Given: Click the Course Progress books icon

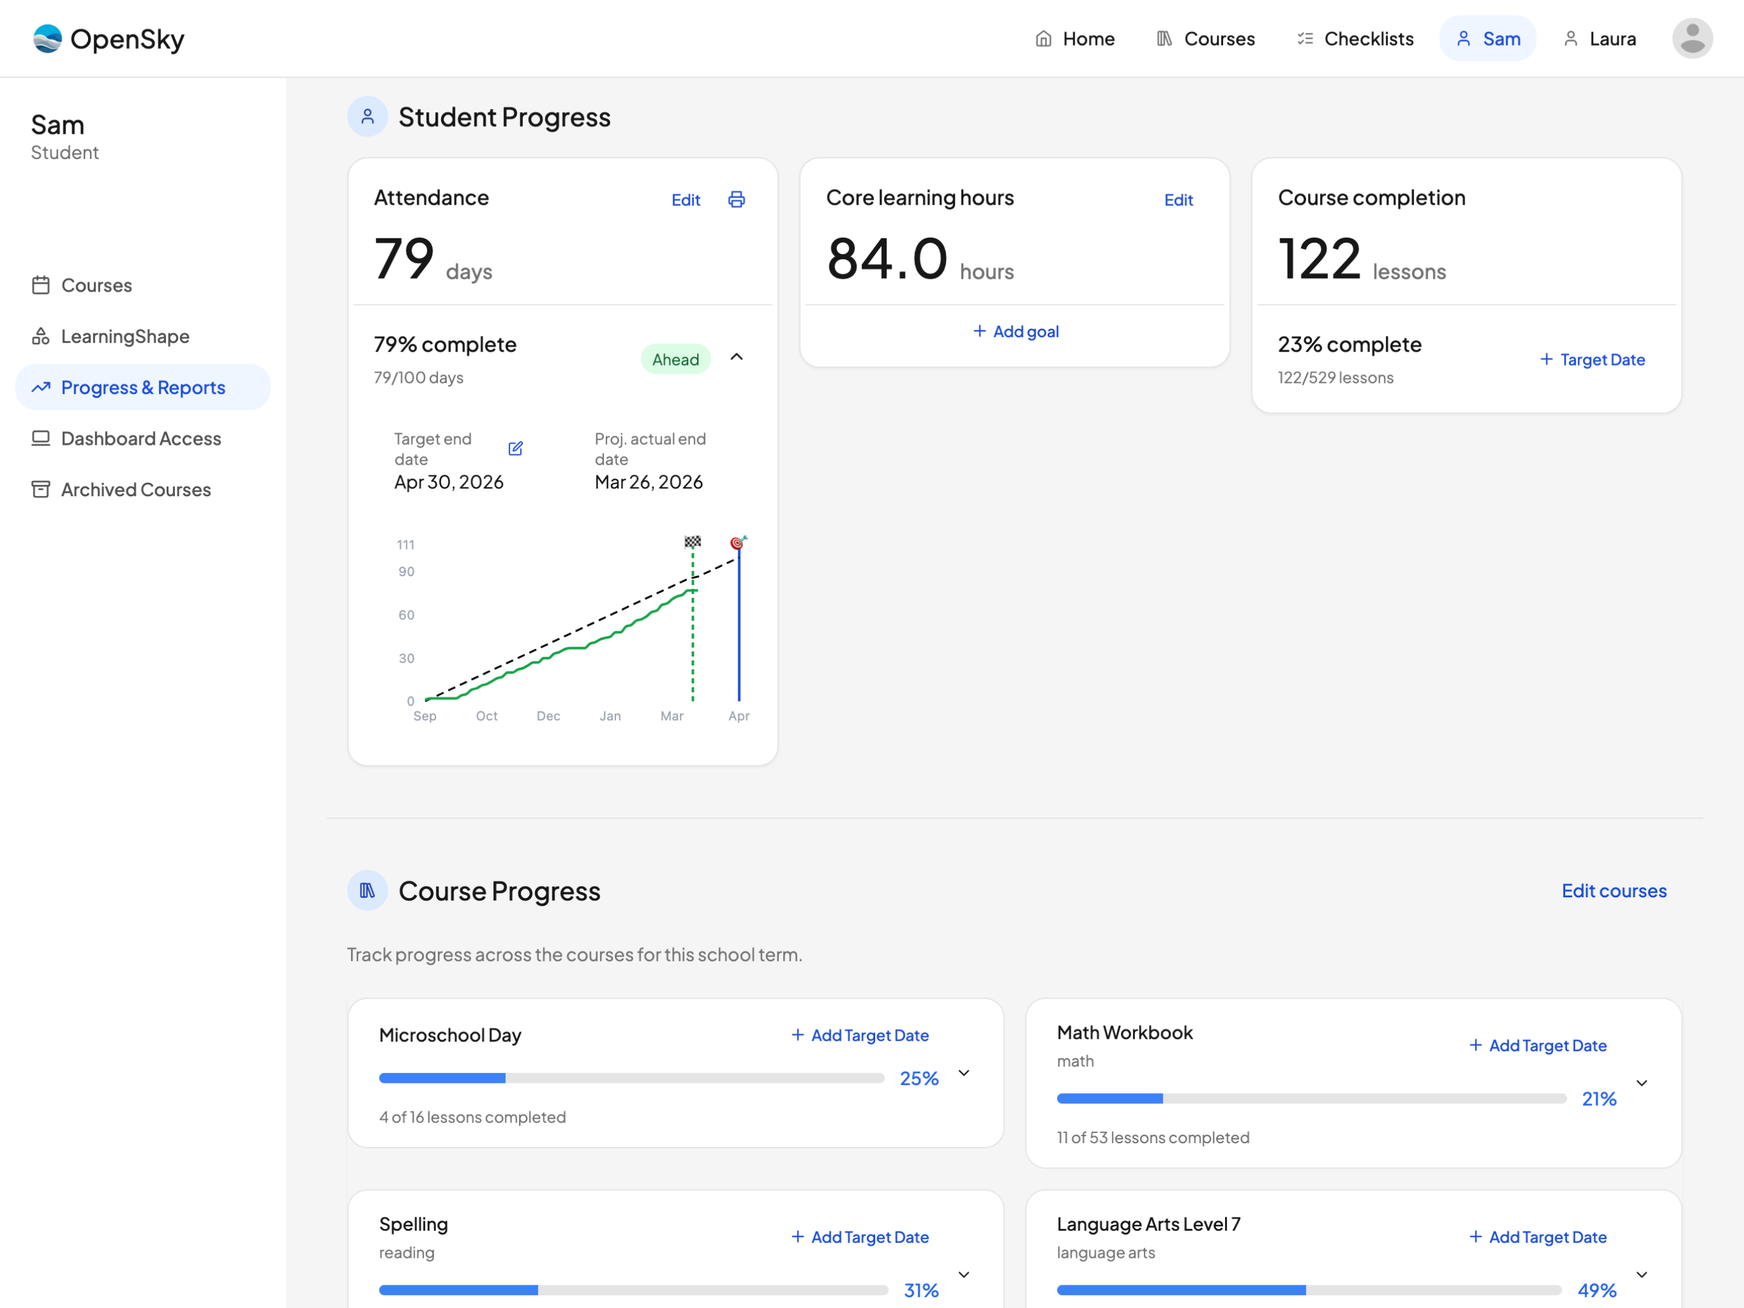Looking at the screenshot, I should 368,890.
